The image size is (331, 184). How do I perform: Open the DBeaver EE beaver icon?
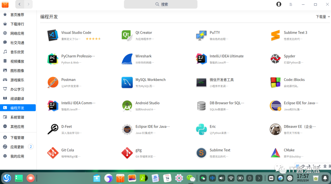pyautogui.click(x=275, y=129)
